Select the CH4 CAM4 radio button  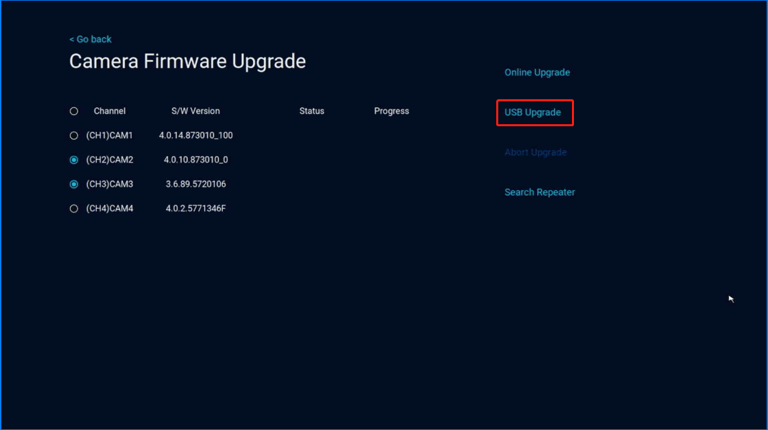click(x=74, y=209)
